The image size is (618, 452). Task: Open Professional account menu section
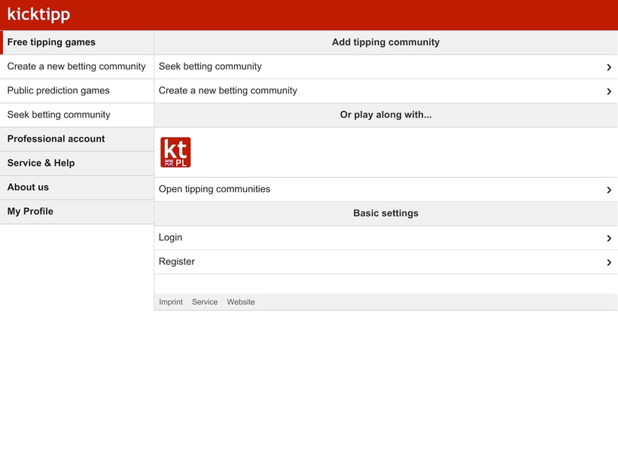(77, 139)
